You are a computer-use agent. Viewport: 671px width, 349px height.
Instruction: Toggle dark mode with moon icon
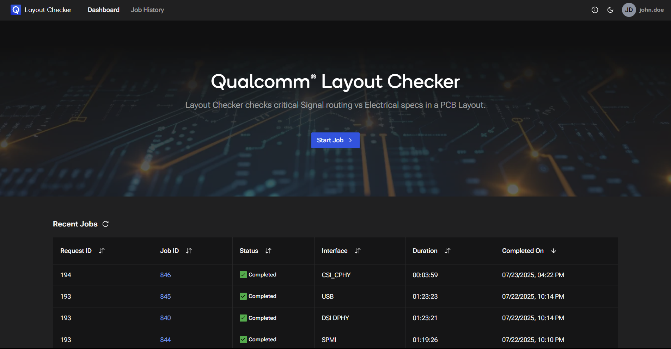pos(610,10)
